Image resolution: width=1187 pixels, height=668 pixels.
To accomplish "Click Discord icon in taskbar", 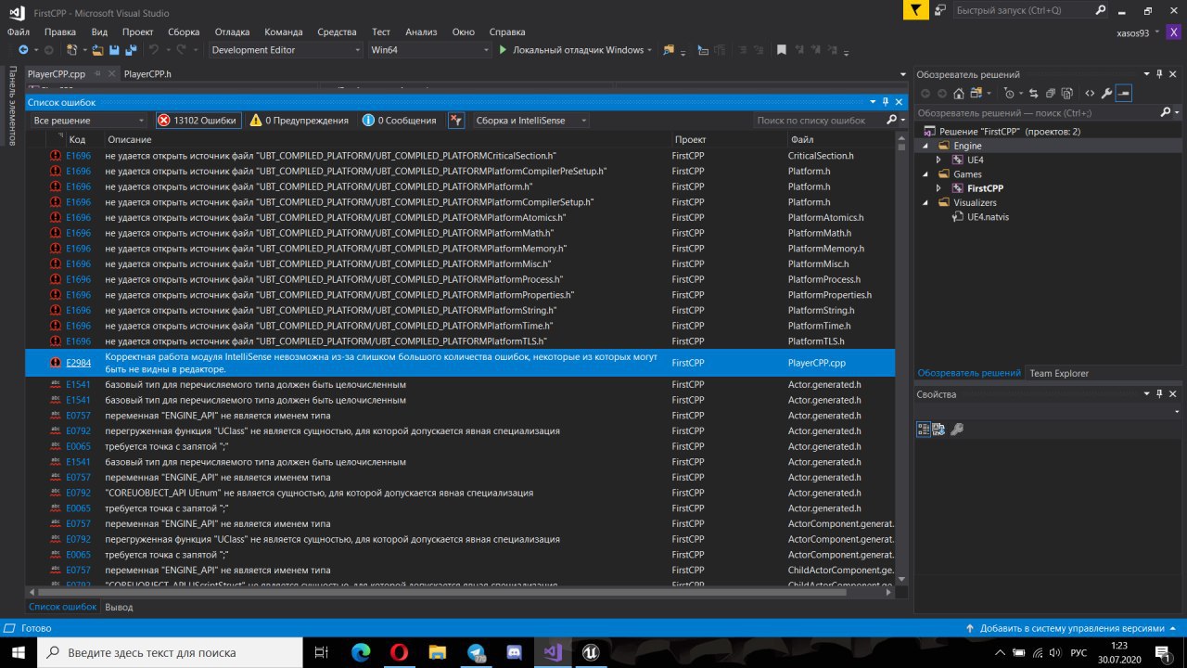I will point(514,652).
